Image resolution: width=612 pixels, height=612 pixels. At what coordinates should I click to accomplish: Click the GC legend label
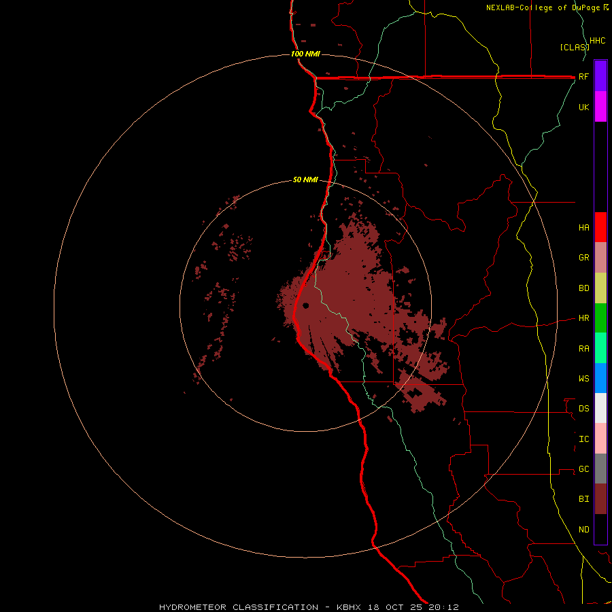[x=584, y=469]
